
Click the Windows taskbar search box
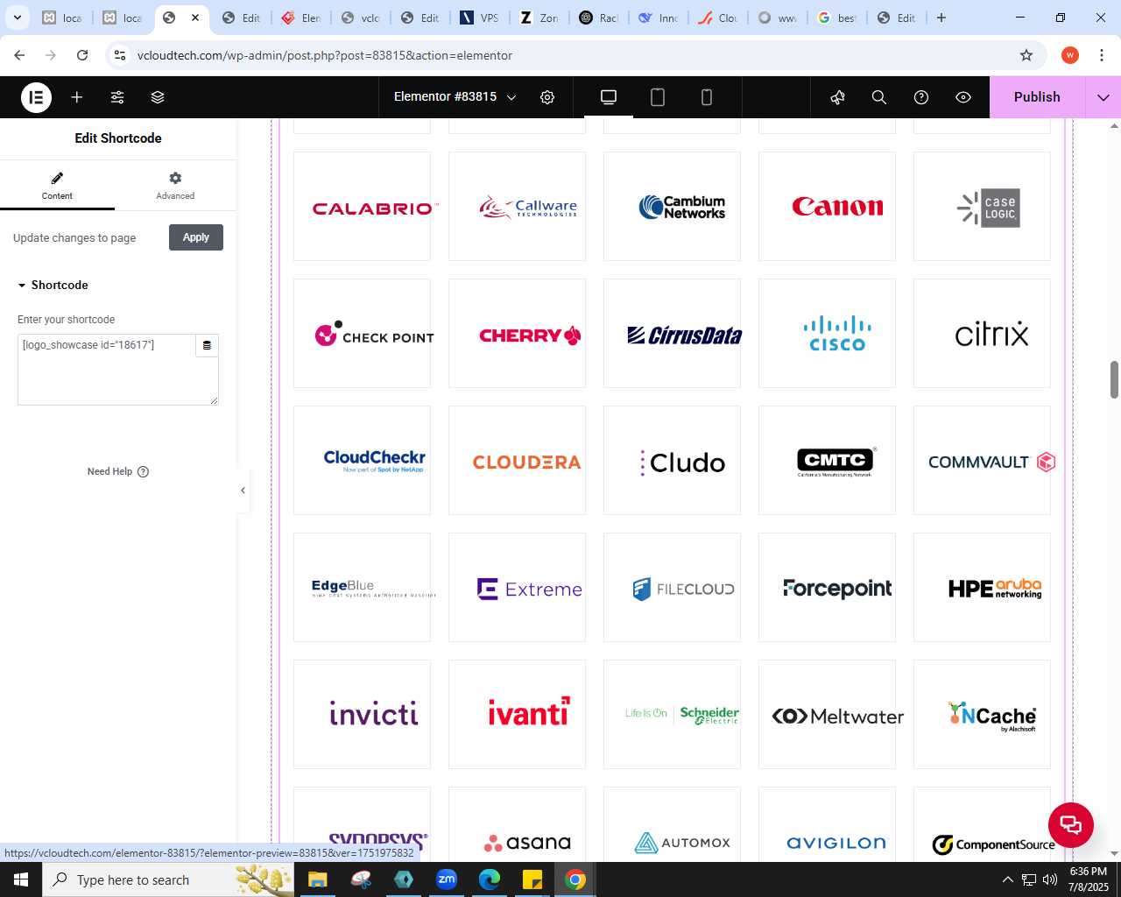[168, 879]
